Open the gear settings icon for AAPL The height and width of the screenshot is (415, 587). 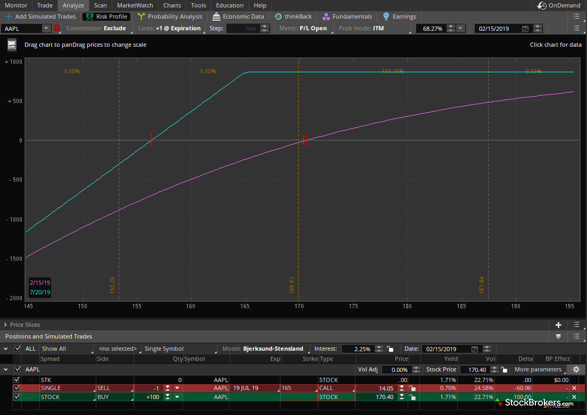point(576,369)
